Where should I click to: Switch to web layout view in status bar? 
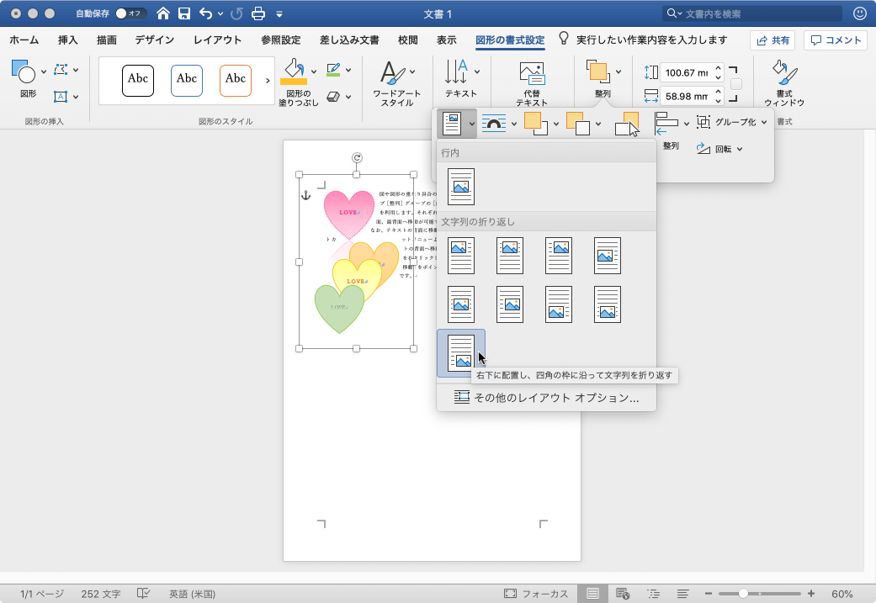point(623,594)
